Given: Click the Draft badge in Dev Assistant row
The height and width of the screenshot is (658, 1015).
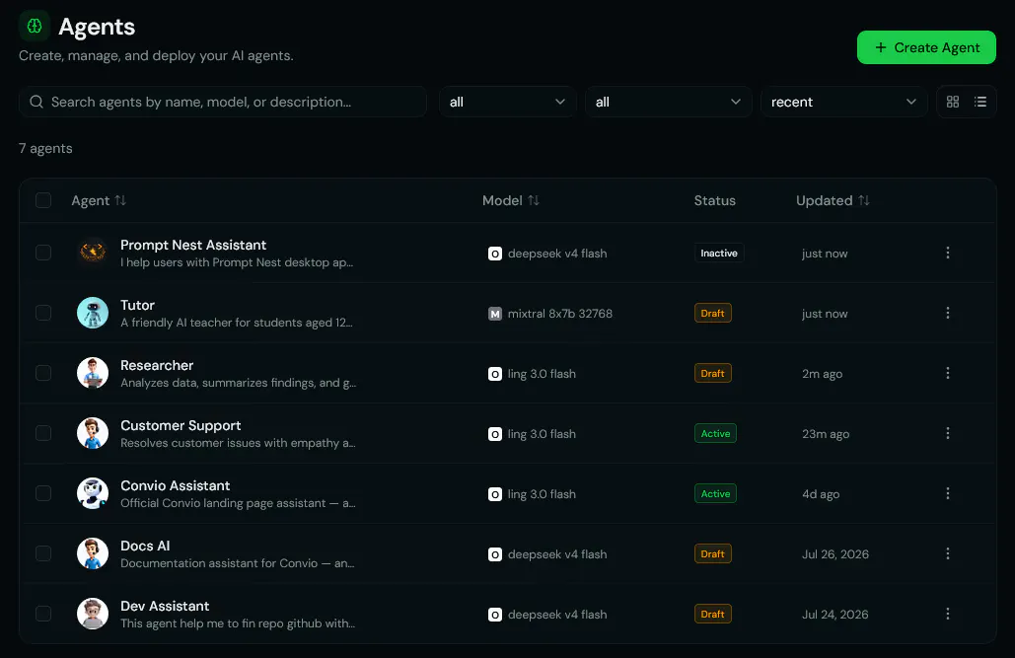Looking at the screenshot, I should click(x=713, y=614).
